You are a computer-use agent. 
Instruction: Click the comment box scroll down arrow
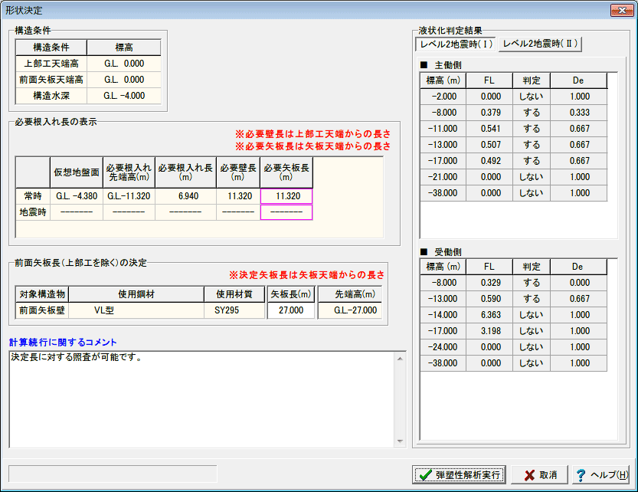coord(400,441)
